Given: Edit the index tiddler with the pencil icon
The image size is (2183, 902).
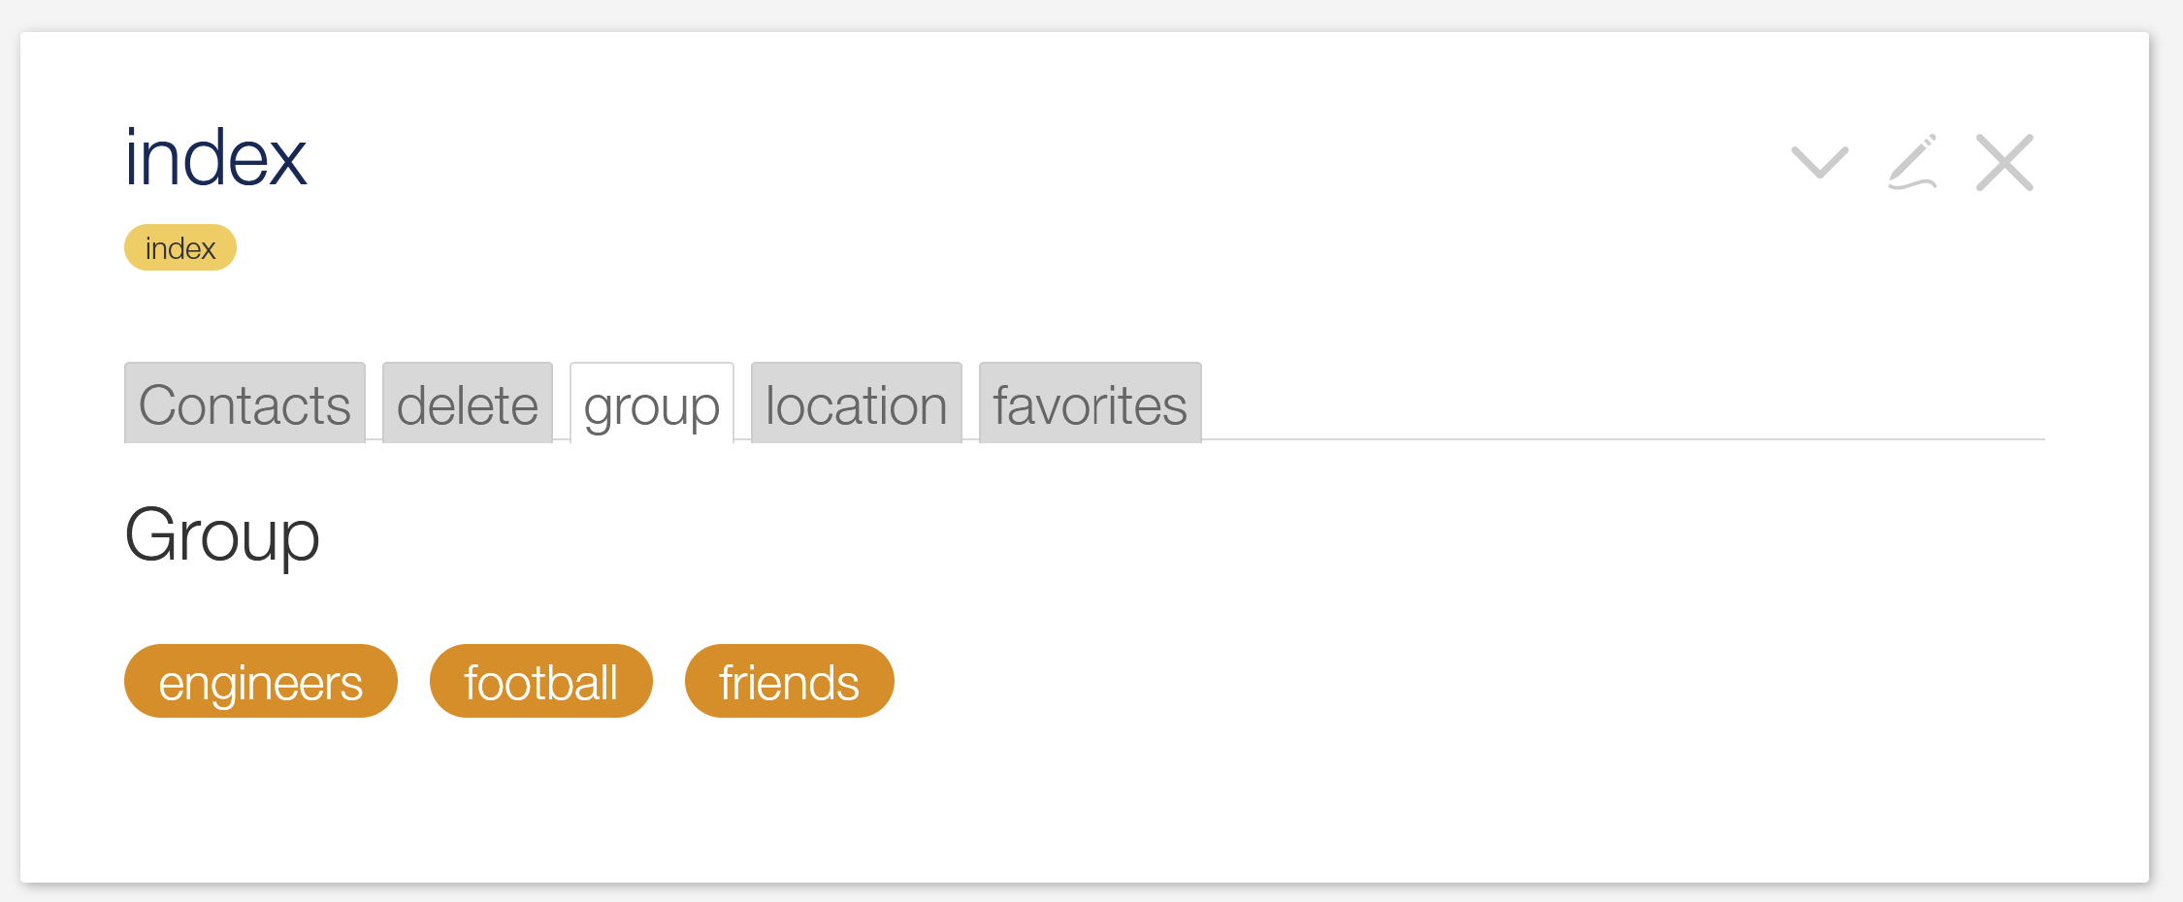Looking at the screenshot, I should 1912,162.
